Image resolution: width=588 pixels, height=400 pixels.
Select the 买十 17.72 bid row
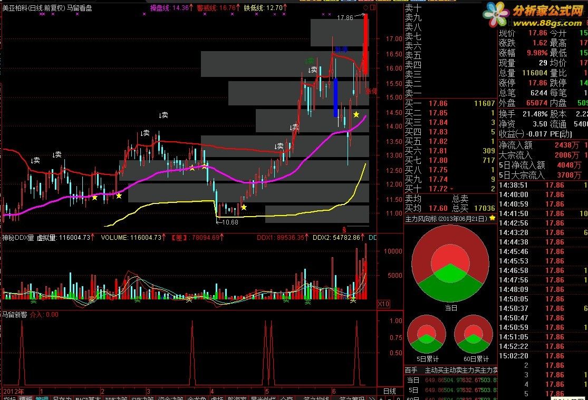click(450, 189)
